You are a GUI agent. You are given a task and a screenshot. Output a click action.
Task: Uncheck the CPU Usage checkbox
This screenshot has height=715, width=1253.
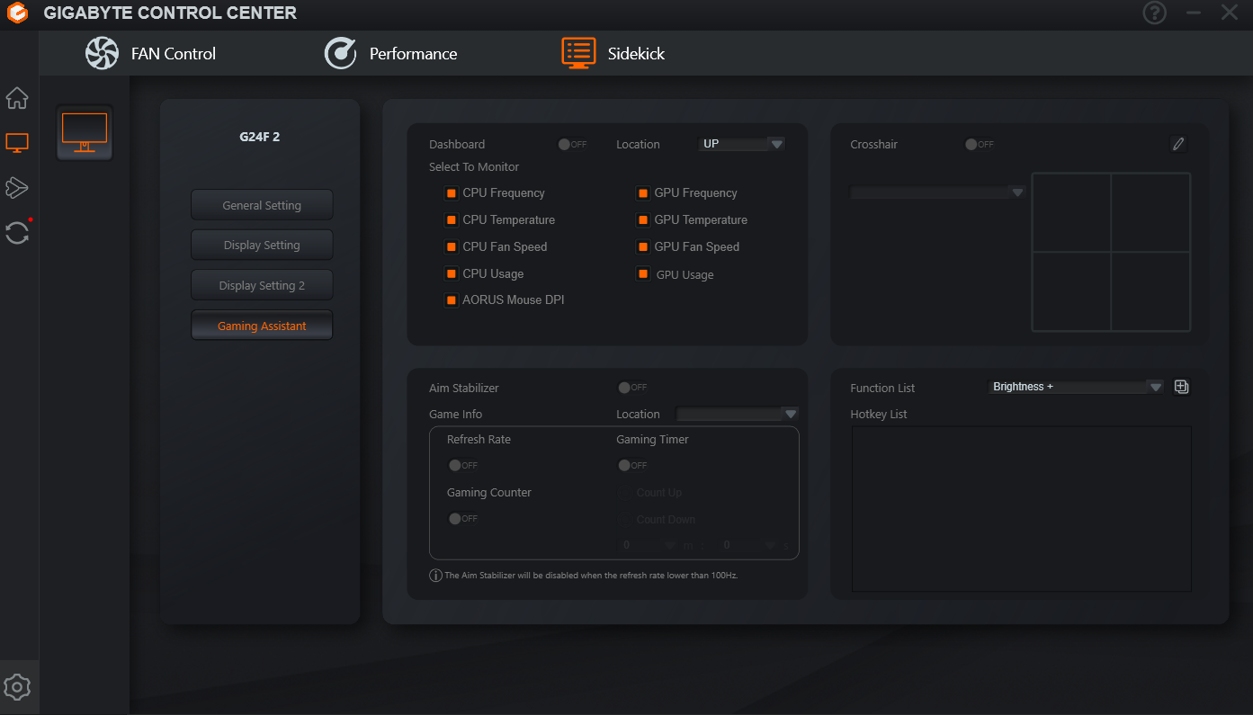(x=452, y=274)
